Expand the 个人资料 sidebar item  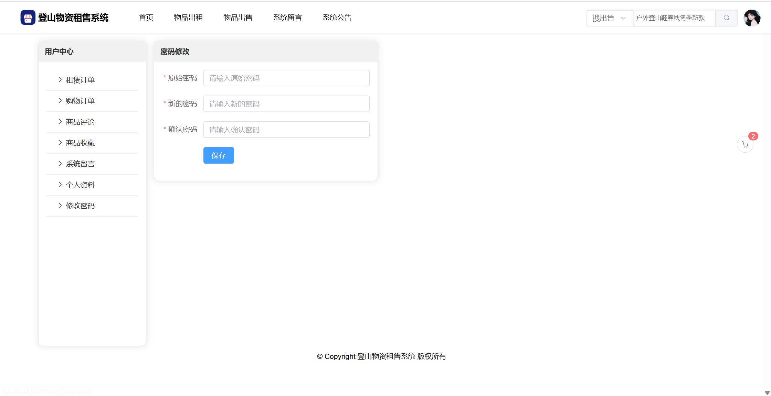pyautogui.click(x=80, y=185)
